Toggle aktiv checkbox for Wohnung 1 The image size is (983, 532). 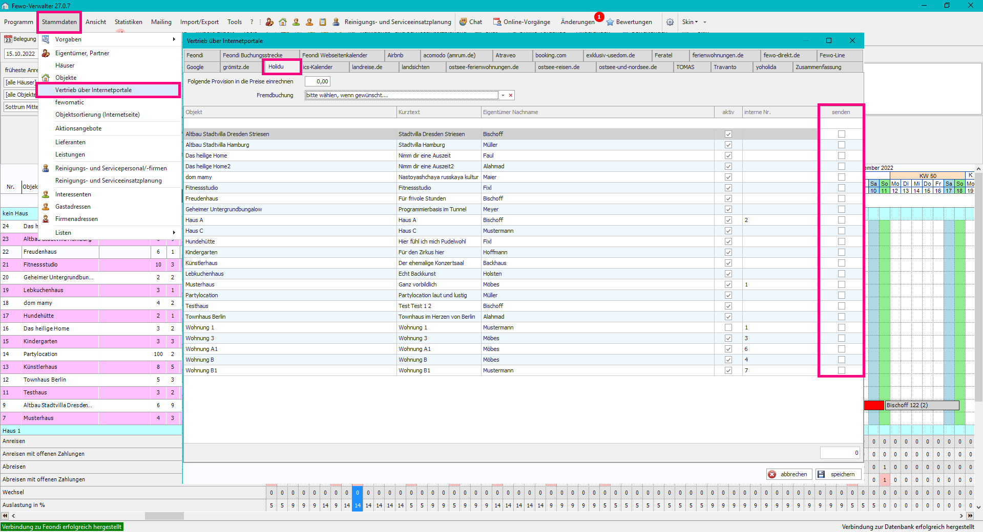tap(728, 327)
